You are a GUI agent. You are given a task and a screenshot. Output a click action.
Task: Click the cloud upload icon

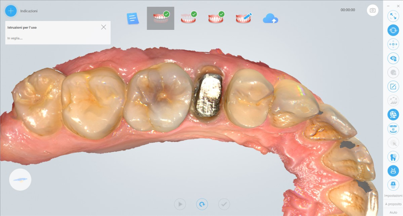270,18
